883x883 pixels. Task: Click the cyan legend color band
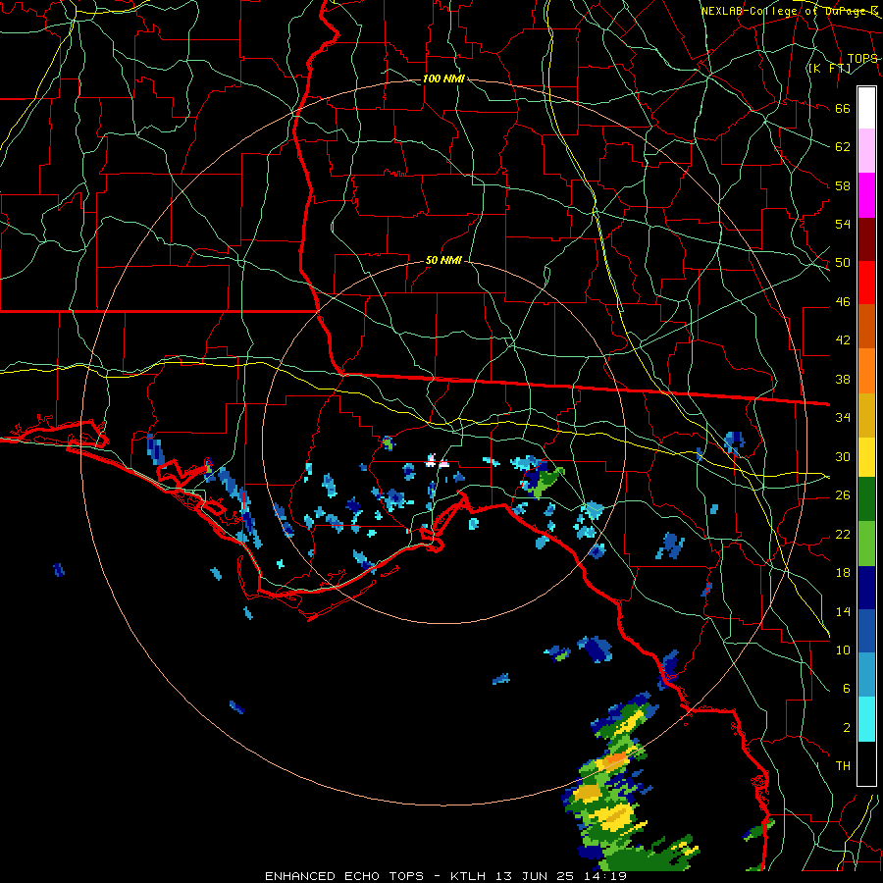click(866, 719)
